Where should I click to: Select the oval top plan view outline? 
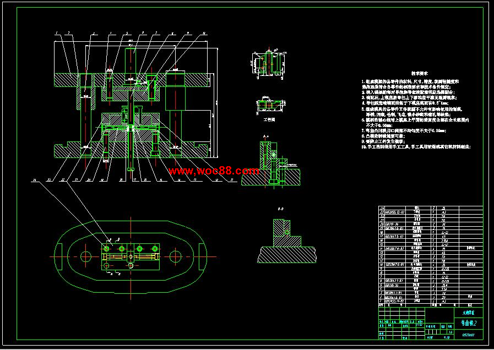coord(131,256)
